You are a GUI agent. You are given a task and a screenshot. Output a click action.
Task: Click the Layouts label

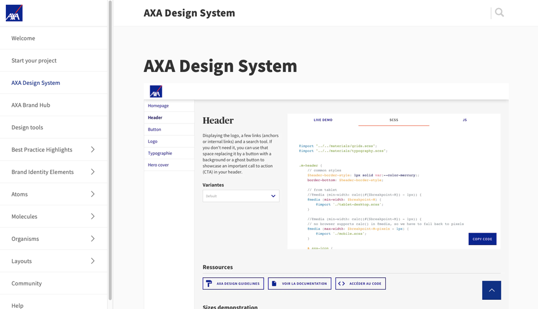coord(22,261)
